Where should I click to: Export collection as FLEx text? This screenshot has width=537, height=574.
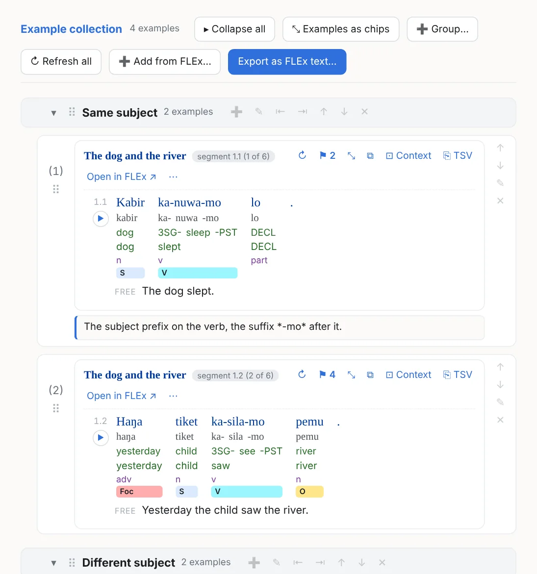pos(287,61)
